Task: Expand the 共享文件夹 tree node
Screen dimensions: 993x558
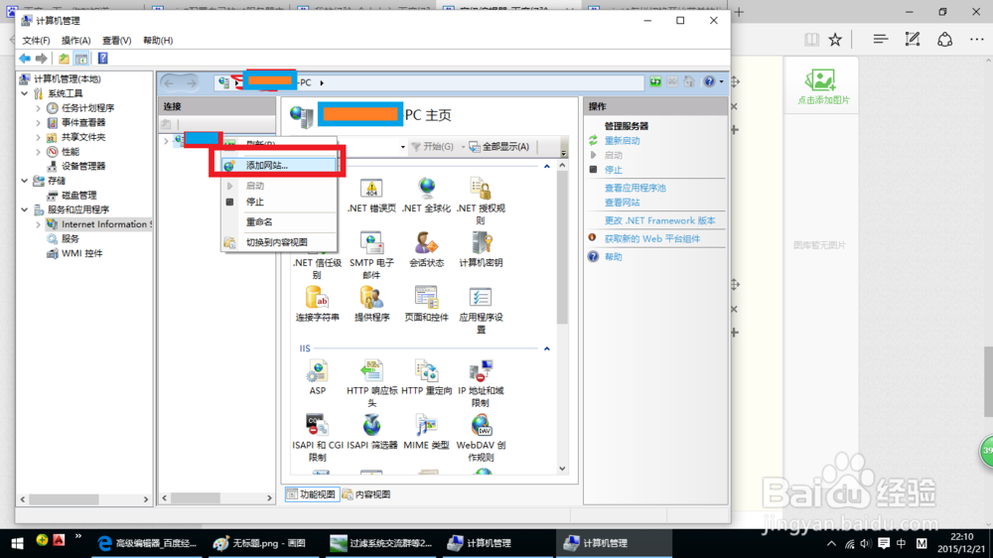Action: (38, 137)
